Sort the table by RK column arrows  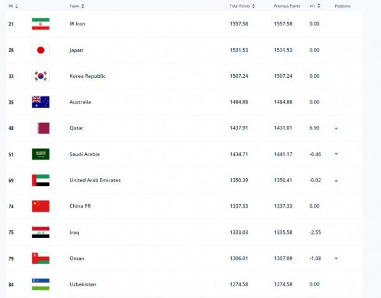coord(17,6)
